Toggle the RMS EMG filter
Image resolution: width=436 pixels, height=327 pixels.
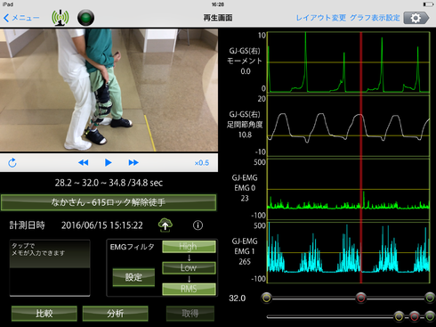[189, 289]
